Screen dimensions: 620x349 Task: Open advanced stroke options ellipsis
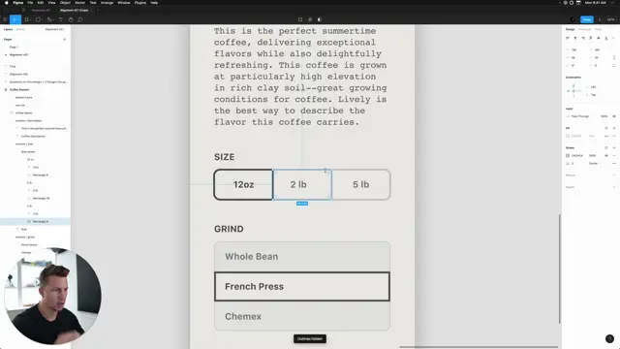point(614,164)
